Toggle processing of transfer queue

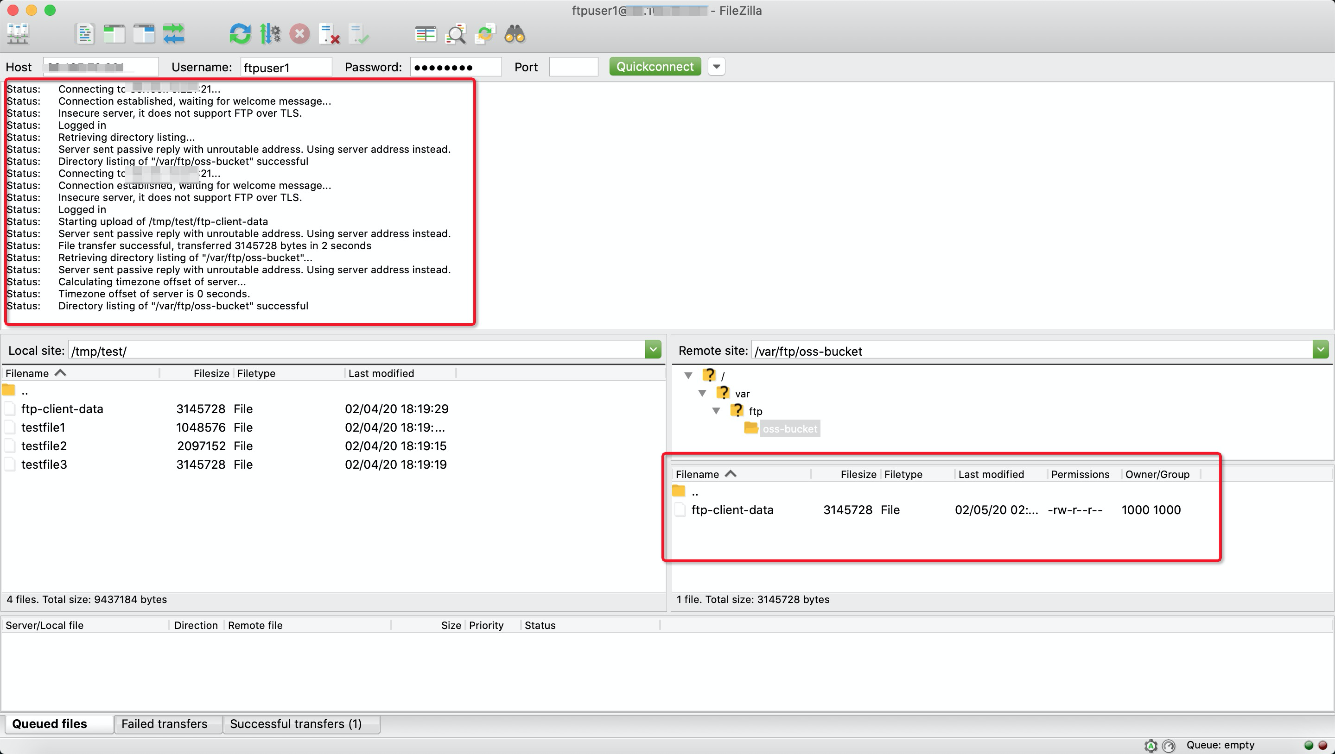point(270,34)
